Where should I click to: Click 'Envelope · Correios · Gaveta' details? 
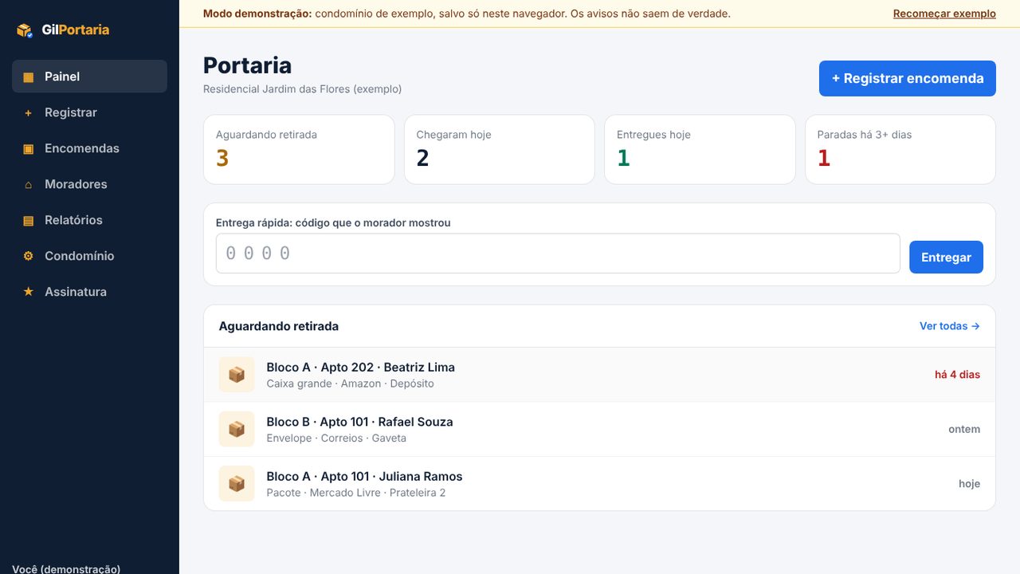tap(336, 438)
